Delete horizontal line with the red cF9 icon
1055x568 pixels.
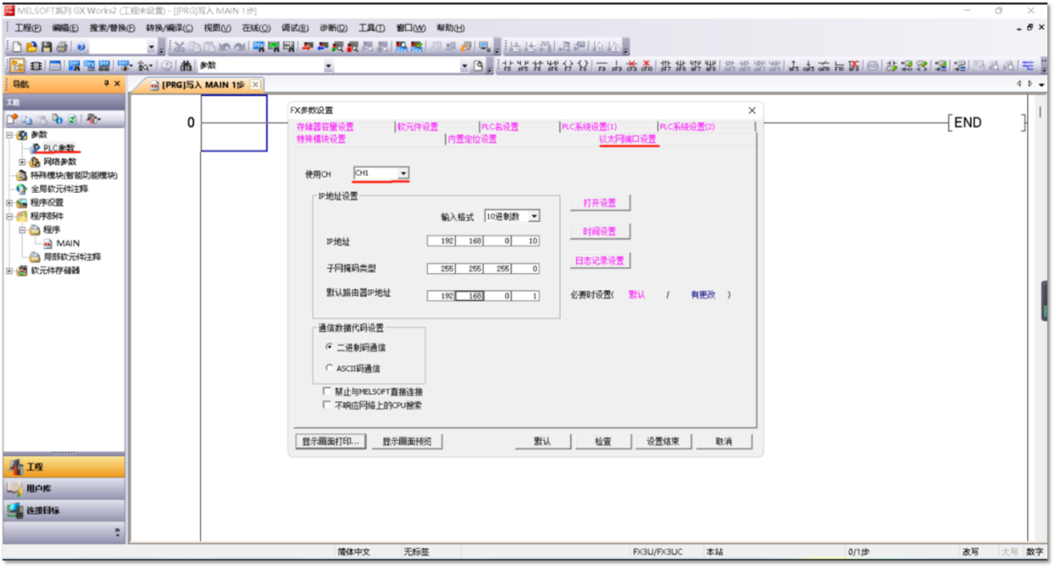point(632,65)
